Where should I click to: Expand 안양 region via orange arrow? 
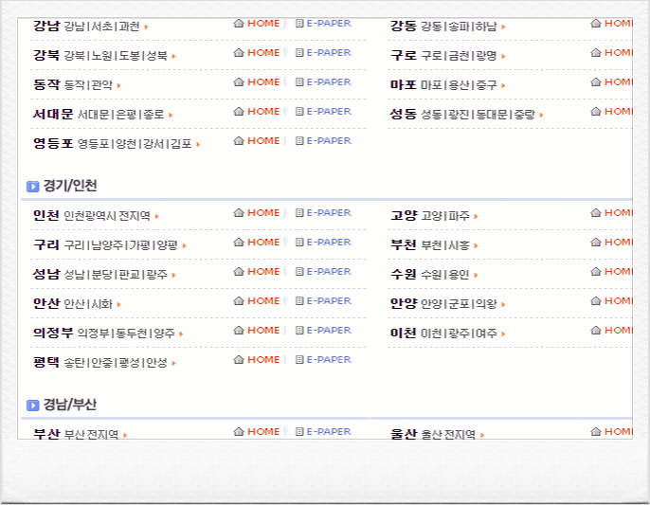click(x=503, y=305)
